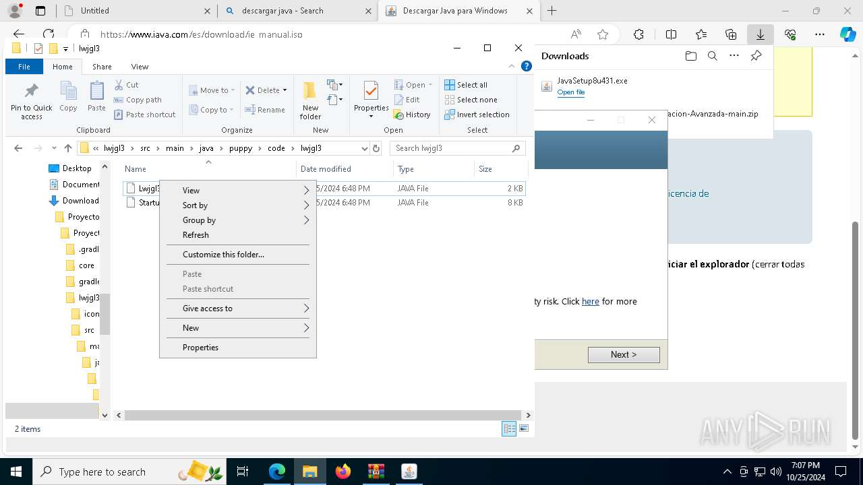Expand Group by submenu
Image resolution: width=863 pixels, height=485 pixels.
pos(238,220)
